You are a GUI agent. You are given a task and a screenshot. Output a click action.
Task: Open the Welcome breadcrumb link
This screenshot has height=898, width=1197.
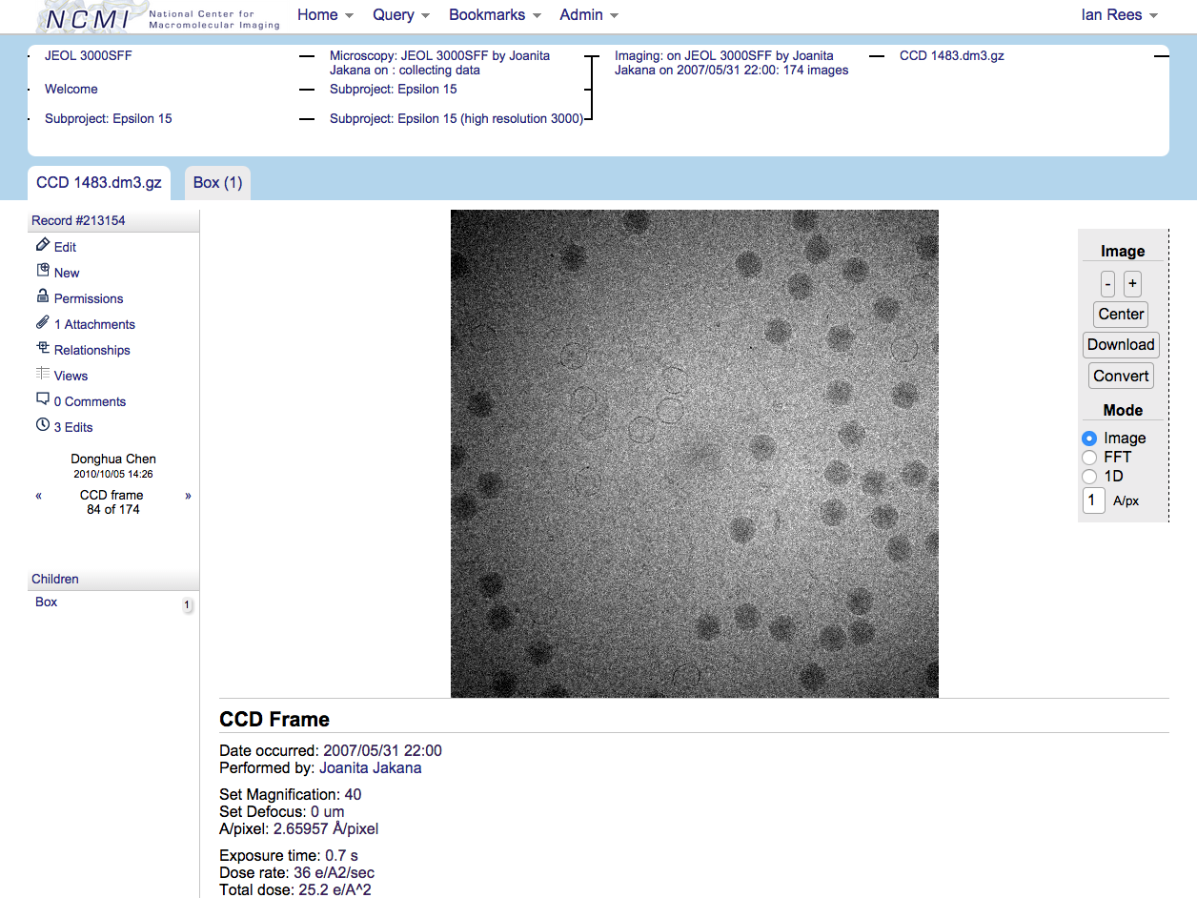71,90
